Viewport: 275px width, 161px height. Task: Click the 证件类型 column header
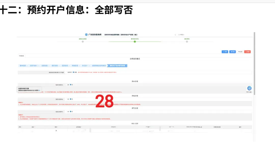coord(79,127)
